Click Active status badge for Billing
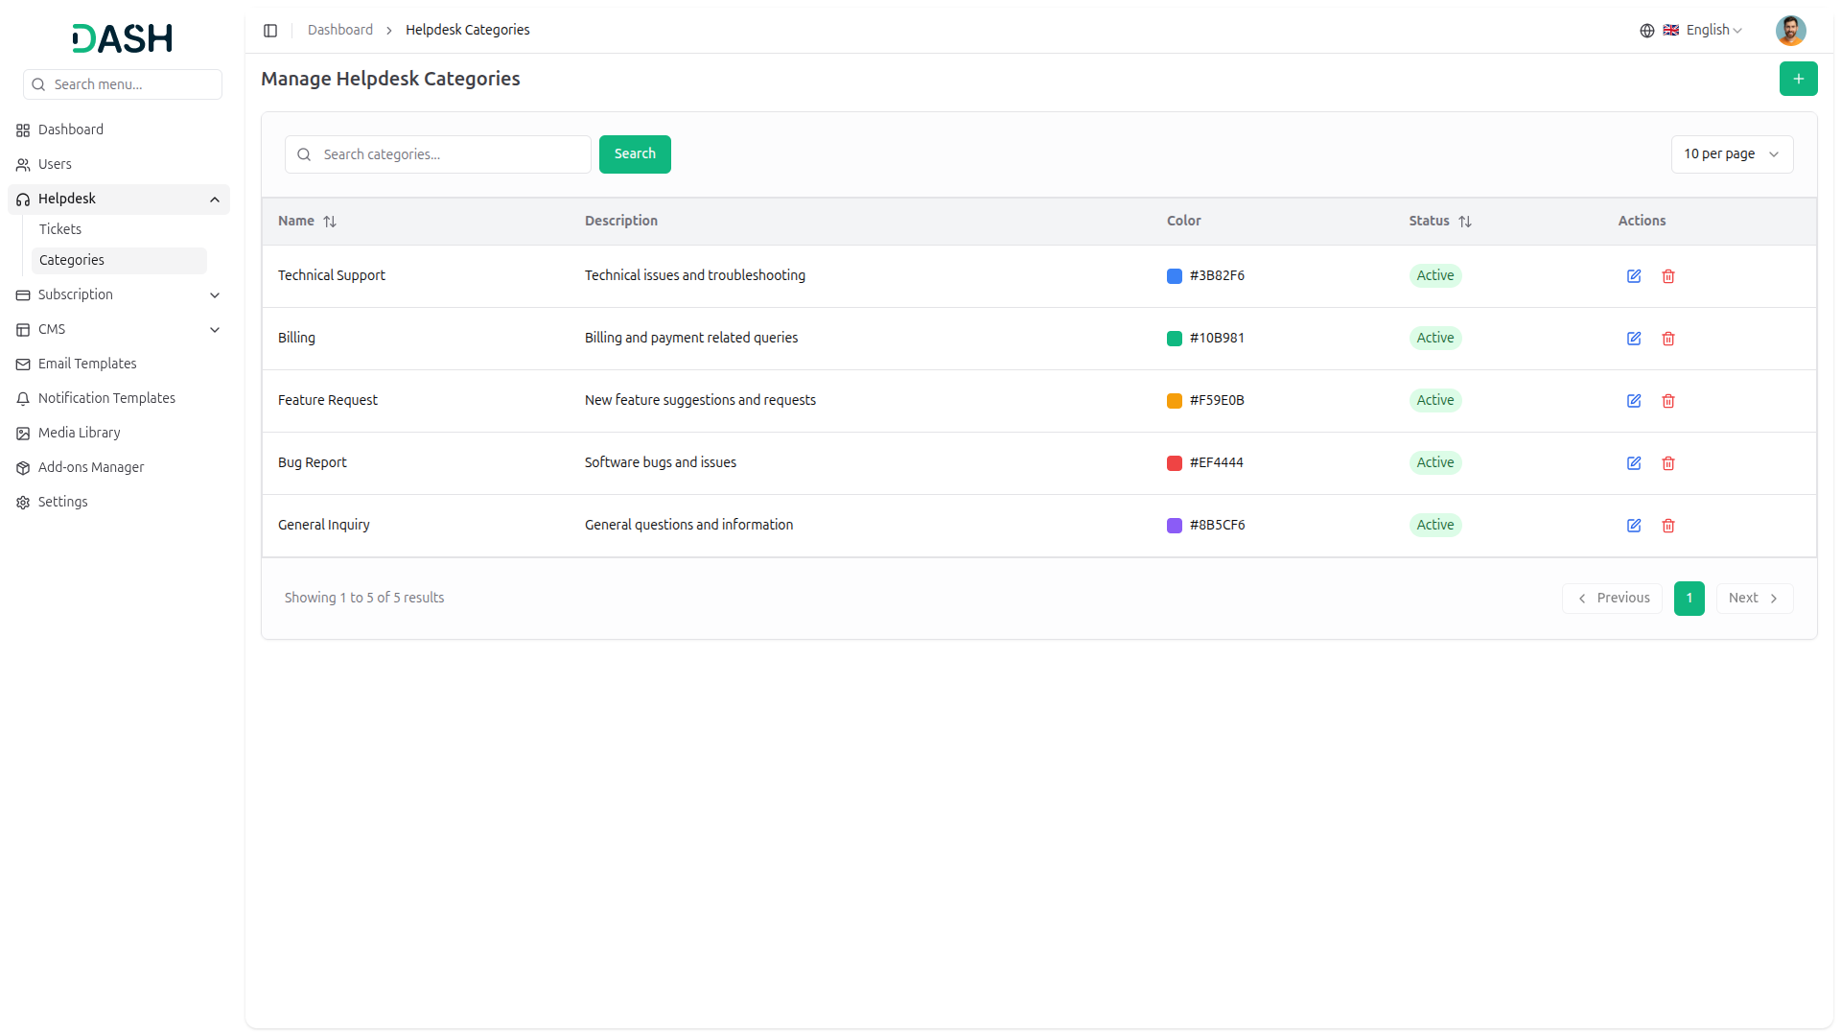The width and height of the screenshot is (1841, 1036). (x=1435, y=339)
